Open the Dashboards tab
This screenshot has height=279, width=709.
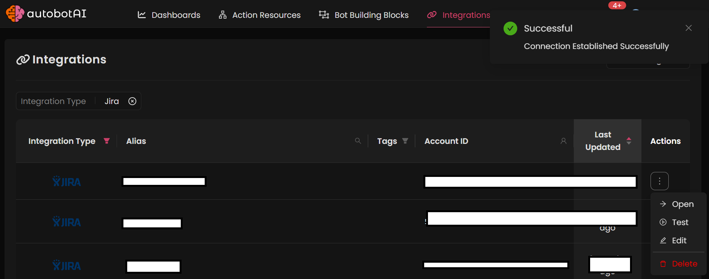pos(169,15)
